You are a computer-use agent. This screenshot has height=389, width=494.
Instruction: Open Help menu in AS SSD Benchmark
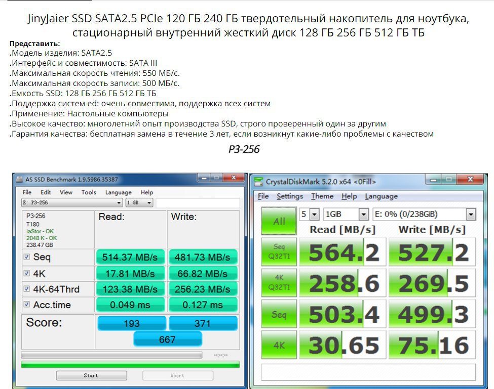click(x=146, y=192)
